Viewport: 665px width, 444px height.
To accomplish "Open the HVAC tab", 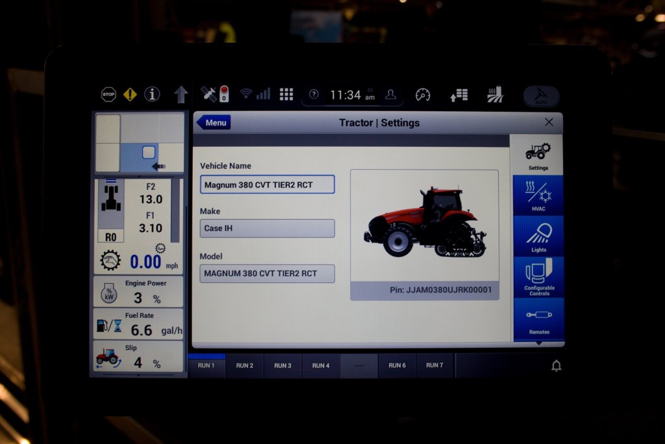I will (538, 196).
